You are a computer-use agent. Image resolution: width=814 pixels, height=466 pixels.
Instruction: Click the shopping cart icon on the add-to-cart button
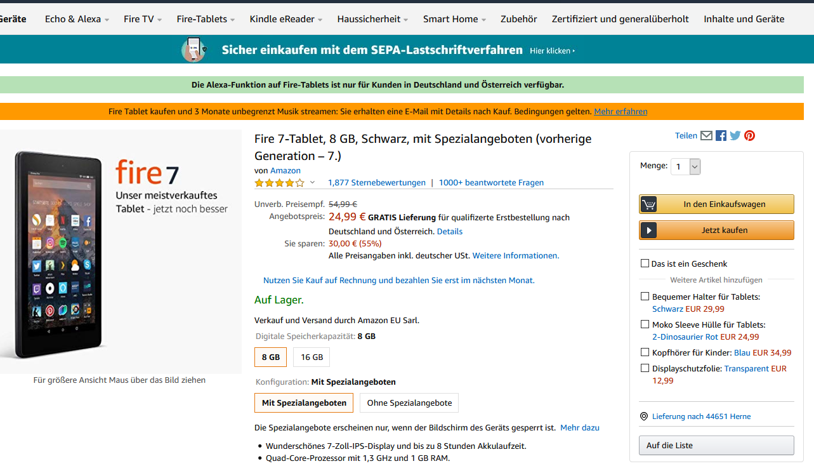pyautogui.click(x=648, y=204)
